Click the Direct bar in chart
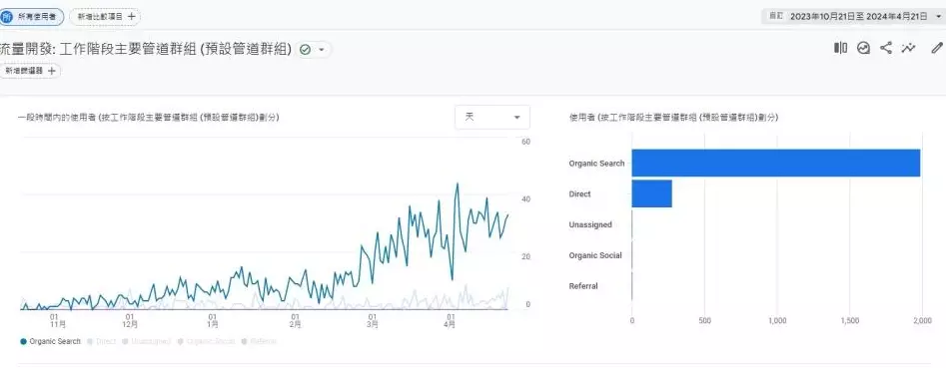The image size is (946, 368). [651, 193]
